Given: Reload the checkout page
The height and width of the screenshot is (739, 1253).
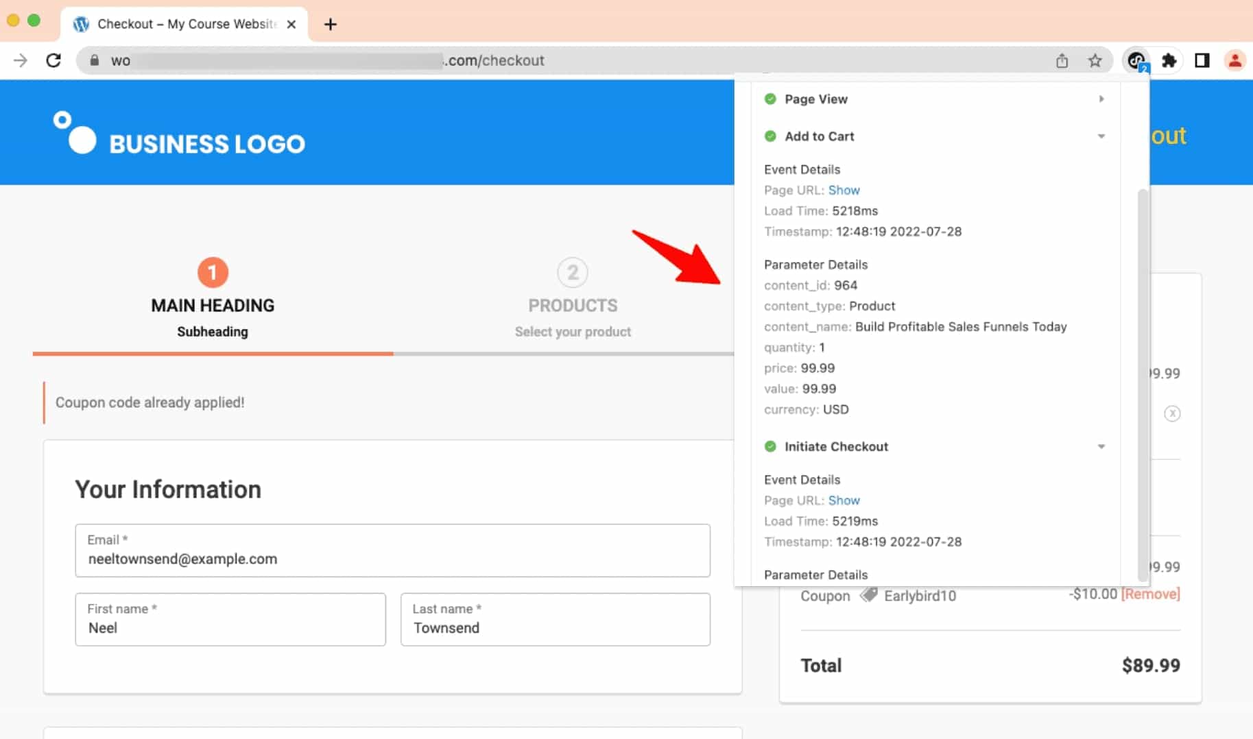Looking at the screenshot, I should pos(53,60).
